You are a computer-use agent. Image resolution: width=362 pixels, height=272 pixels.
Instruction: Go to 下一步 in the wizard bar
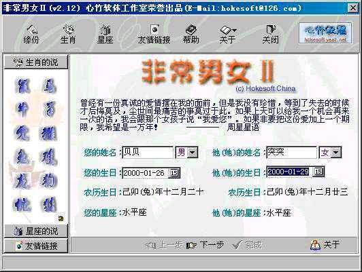point(205,245)
